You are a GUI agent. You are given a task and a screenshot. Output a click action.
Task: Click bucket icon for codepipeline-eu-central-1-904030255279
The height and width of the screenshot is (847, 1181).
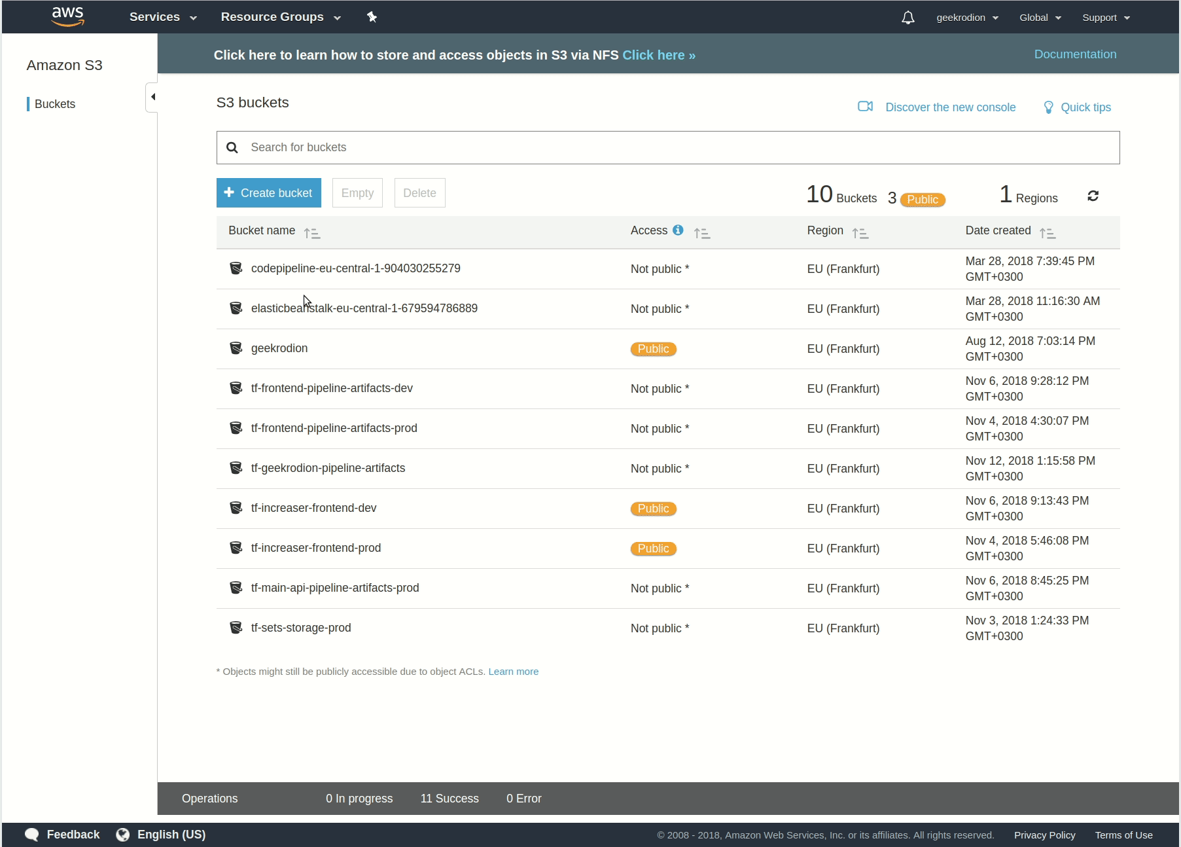(236, 268)
